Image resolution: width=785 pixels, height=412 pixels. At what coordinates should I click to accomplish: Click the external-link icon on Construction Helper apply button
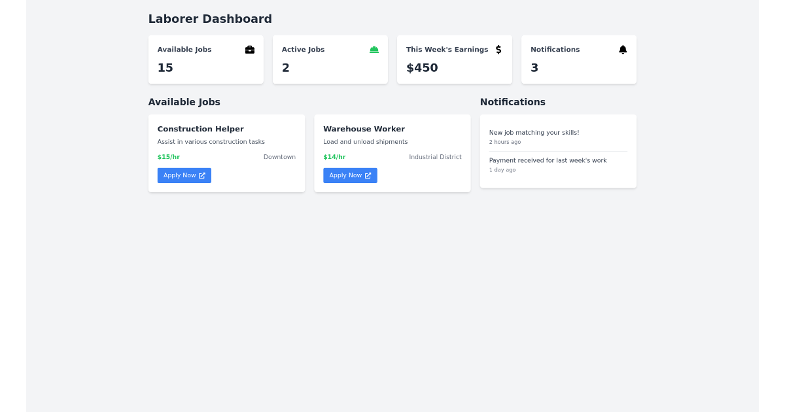pos(203,175)
